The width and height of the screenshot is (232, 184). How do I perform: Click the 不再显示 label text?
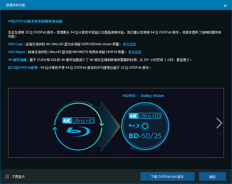(18, 177)
